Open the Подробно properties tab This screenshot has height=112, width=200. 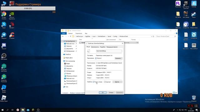pos(102,47)
